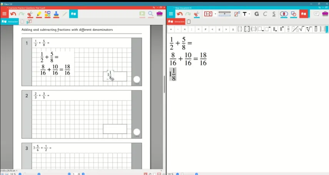329x175 pixels.
Task: Toggle the check circle for question 1
Action: coord(136,79)
